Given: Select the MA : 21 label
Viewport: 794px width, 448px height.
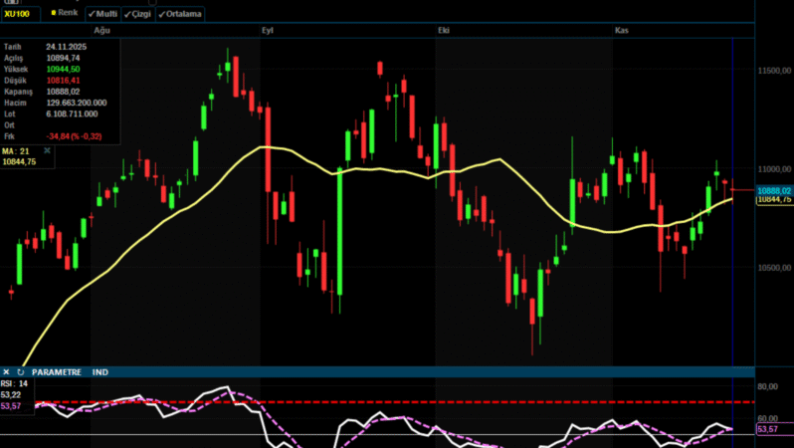Looking at the screenshot, I should 18,151.
